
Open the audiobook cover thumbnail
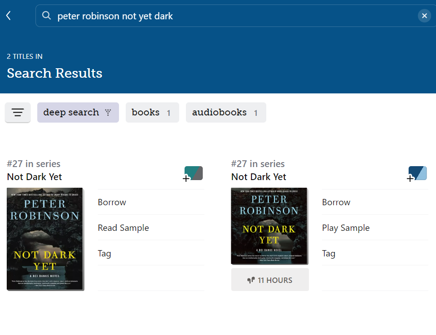pos(269,226)
